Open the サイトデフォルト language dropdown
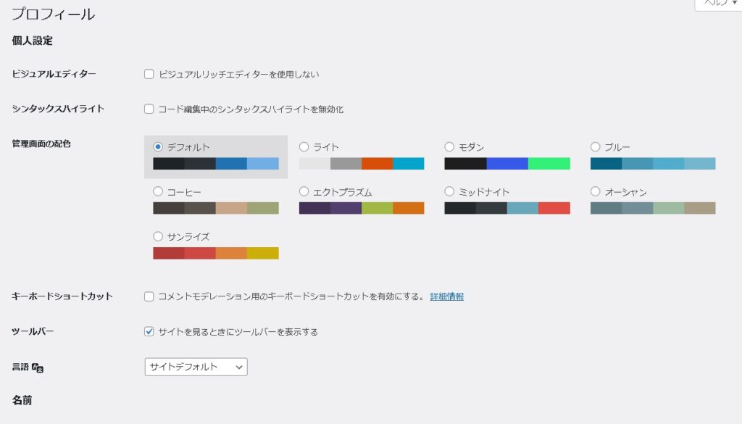The image size is (742, 424). point(196,367)
